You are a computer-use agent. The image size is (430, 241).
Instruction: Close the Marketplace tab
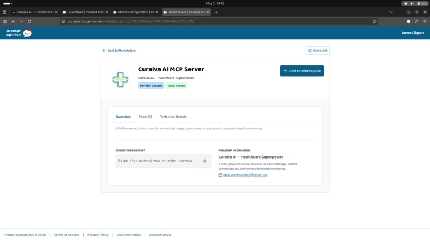(x=208, y=12)
